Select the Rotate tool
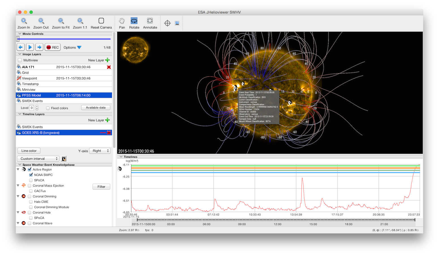Image resolution: width=439 pixels, height=256 pixels. click(x=134, y=21)
